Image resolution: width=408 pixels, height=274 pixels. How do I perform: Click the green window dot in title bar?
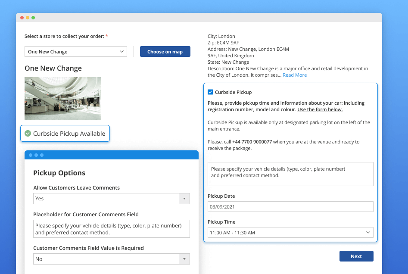coord(33,18)
